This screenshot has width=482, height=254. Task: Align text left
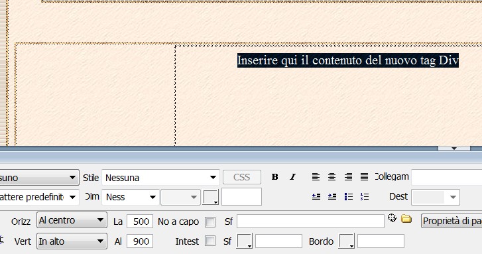pos(316,177)
